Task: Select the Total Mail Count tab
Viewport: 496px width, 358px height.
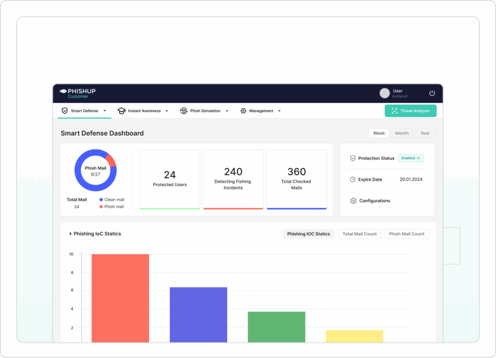Action: [359, 234]
